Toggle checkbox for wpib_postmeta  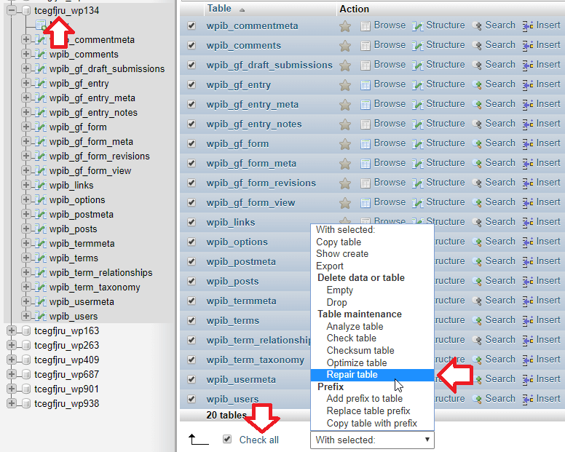coord(191,261)
